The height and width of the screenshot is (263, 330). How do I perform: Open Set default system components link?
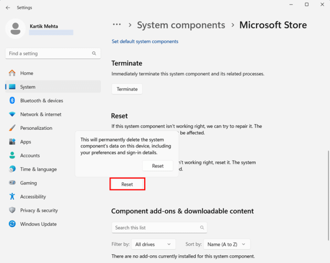coord(145,41)
